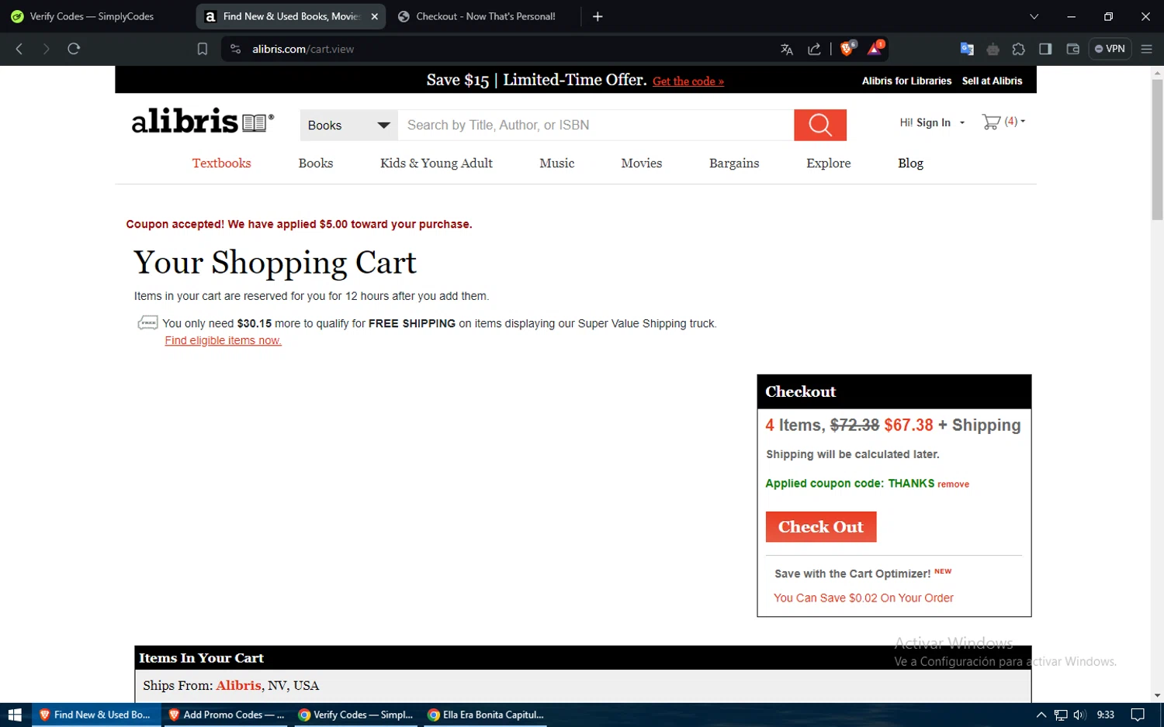
Task: Switch to Checkout - Now That's Personal tab
Action: [485, 16]
